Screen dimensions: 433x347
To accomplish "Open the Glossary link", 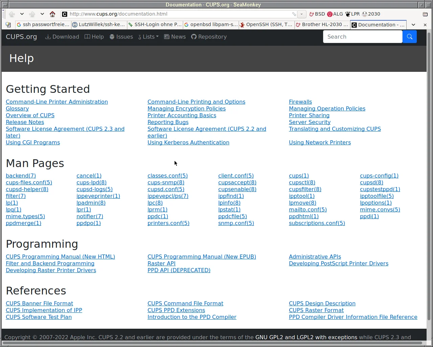I will (17, 108).
